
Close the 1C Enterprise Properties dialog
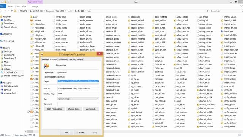(99, 53)
